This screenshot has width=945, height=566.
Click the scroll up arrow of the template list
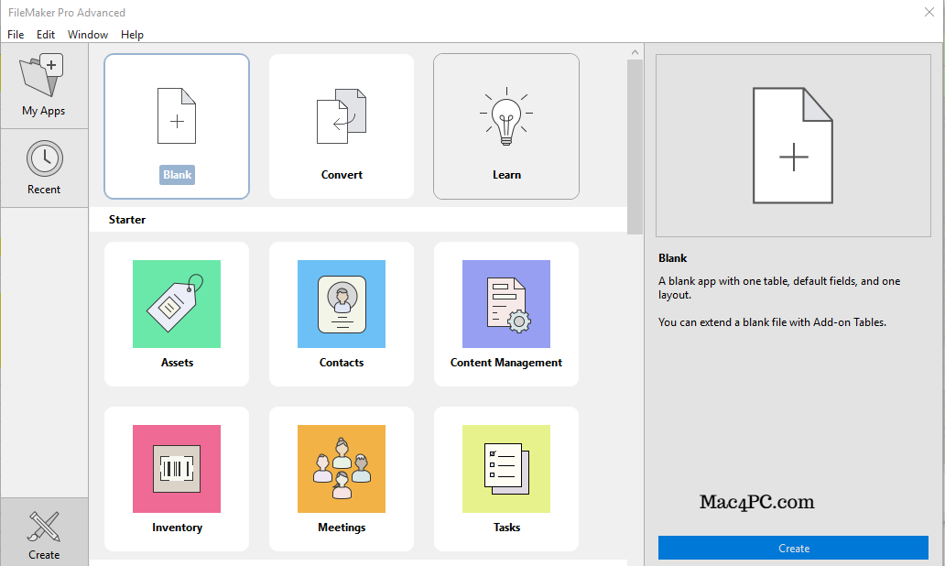coord(635,52)
